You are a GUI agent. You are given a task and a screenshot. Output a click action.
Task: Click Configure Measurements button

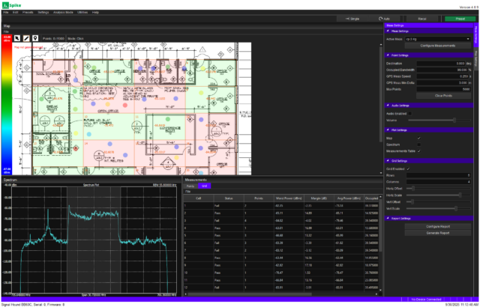(x=438, y=46)
